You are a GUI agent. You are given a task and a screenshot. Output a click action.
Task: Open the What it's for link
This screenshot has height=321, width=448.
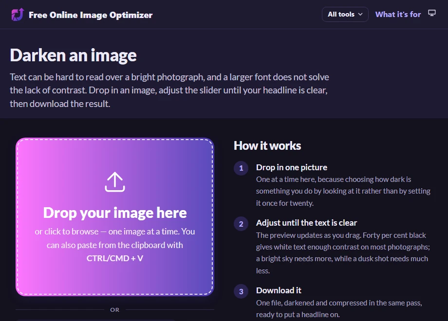(x=398, y=14)
